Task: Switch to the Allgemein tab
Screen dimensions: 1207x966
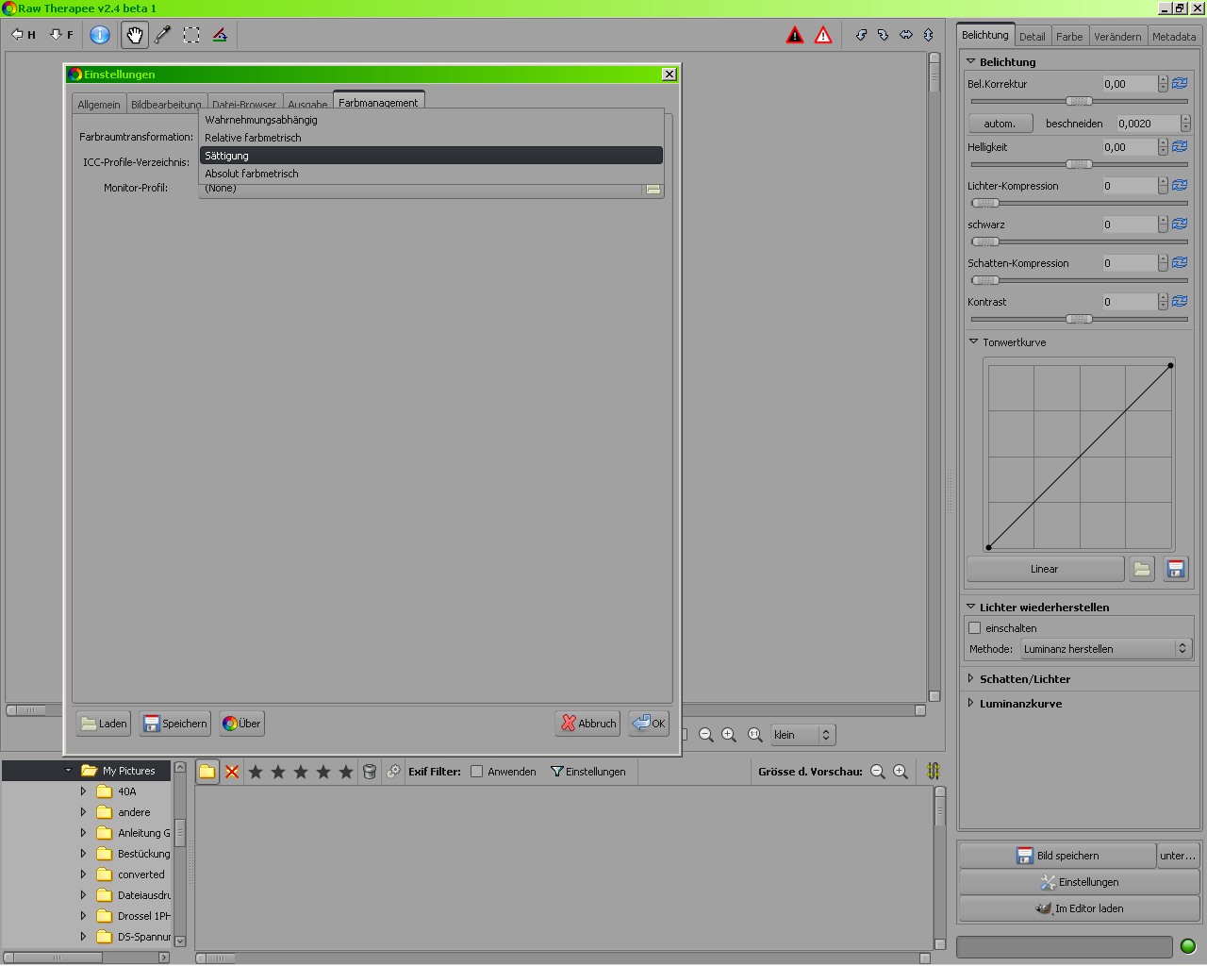Action: click(99, 105)
